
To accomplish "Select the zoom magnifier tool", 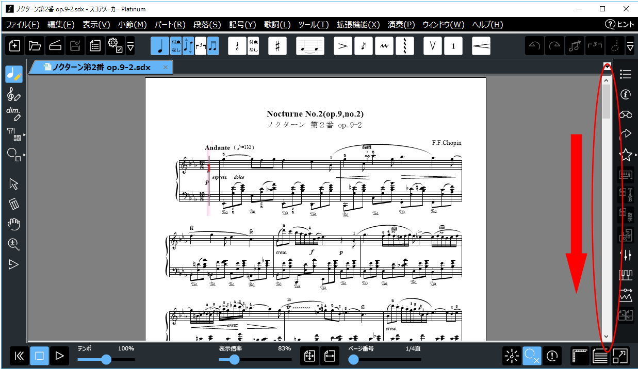I will tap(14, 244).
